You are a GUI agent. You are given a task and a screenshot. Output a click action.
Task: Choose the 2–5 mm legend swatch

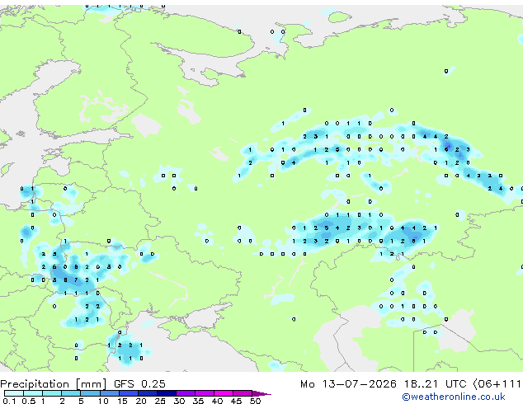[x=71, y=393]
